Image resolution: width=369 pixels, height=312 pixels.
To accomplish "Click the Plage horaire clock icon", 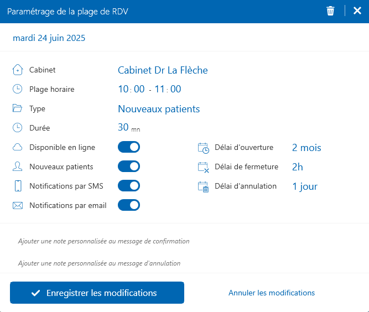I will point(18,89).
